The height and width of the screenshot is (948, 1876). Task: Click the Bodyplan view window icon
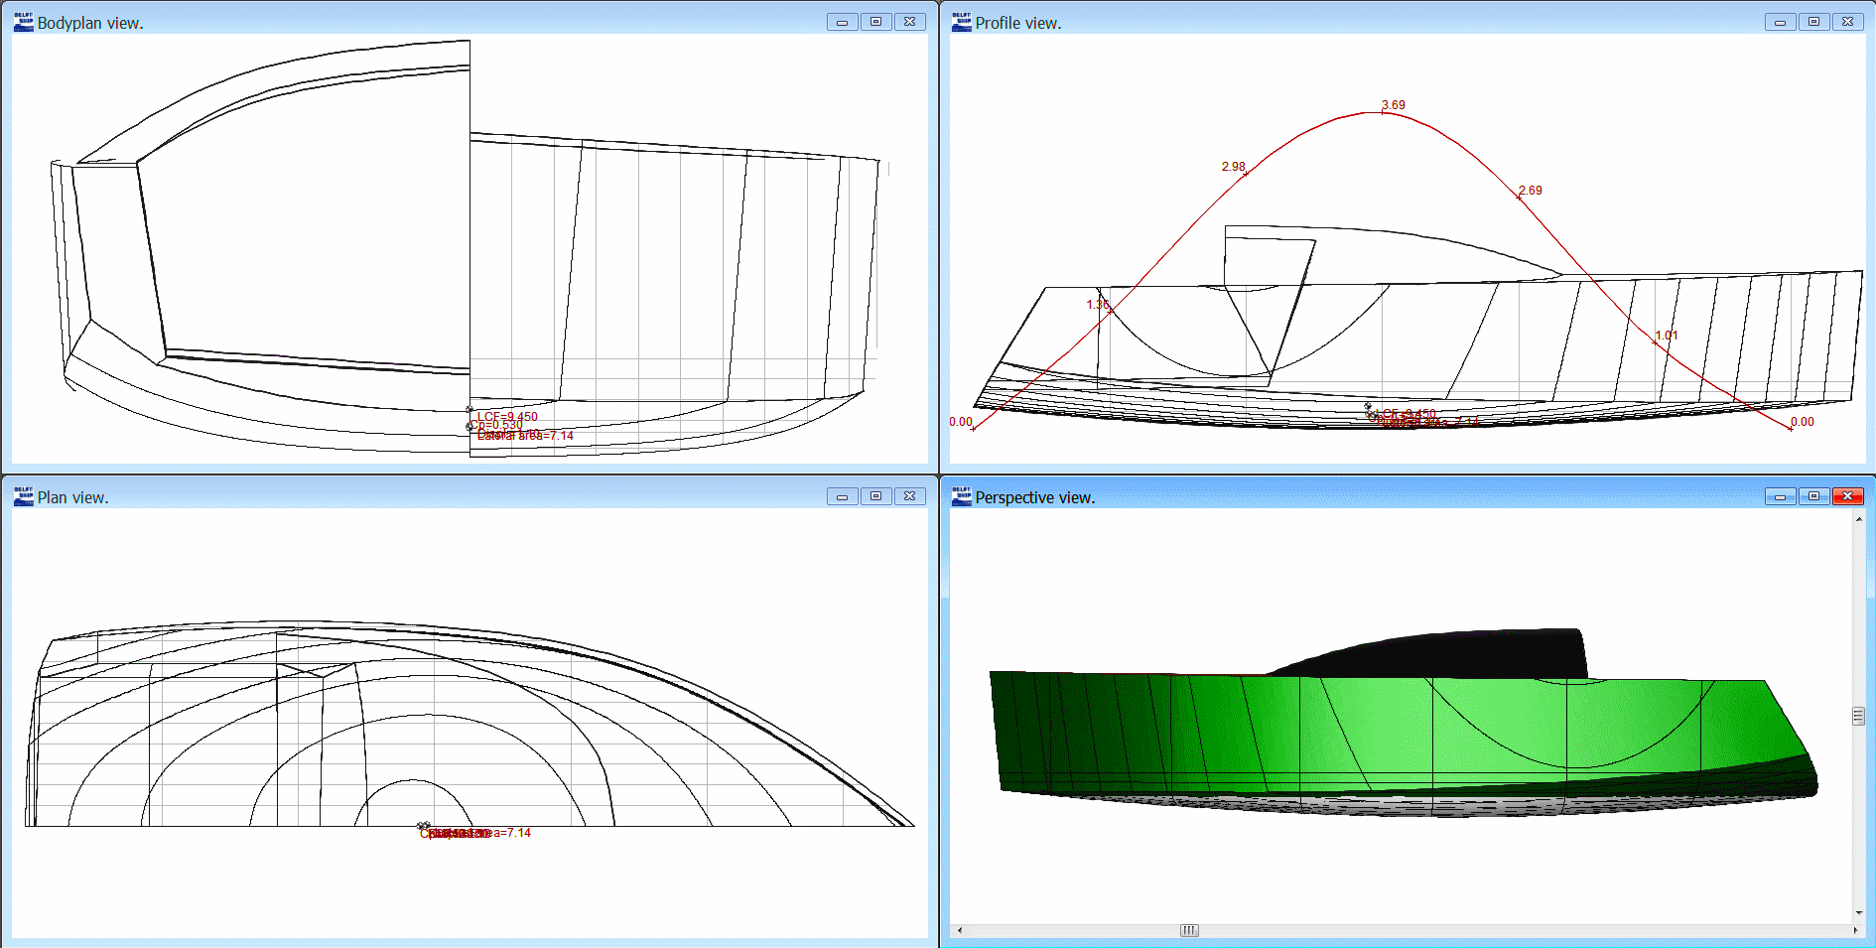[x=23, y=22]
